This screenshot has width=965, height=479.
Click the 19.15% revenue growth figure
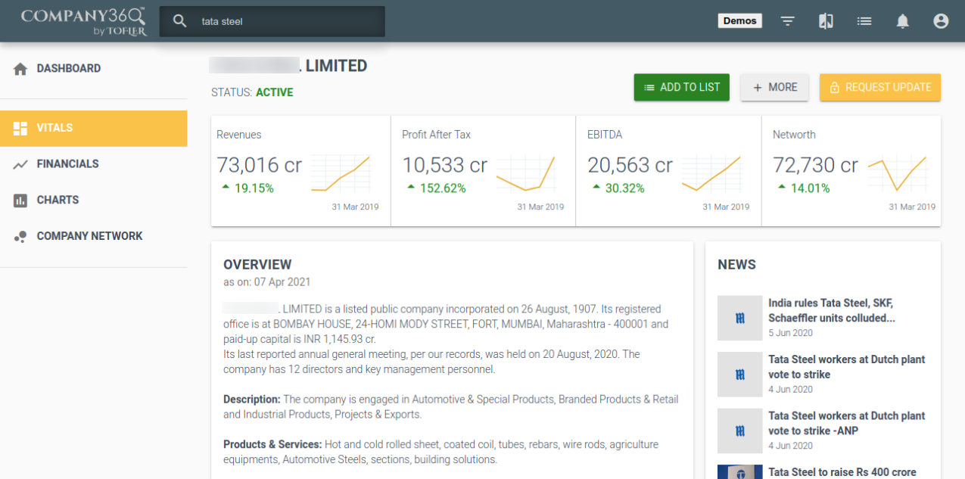coord(254,188)
